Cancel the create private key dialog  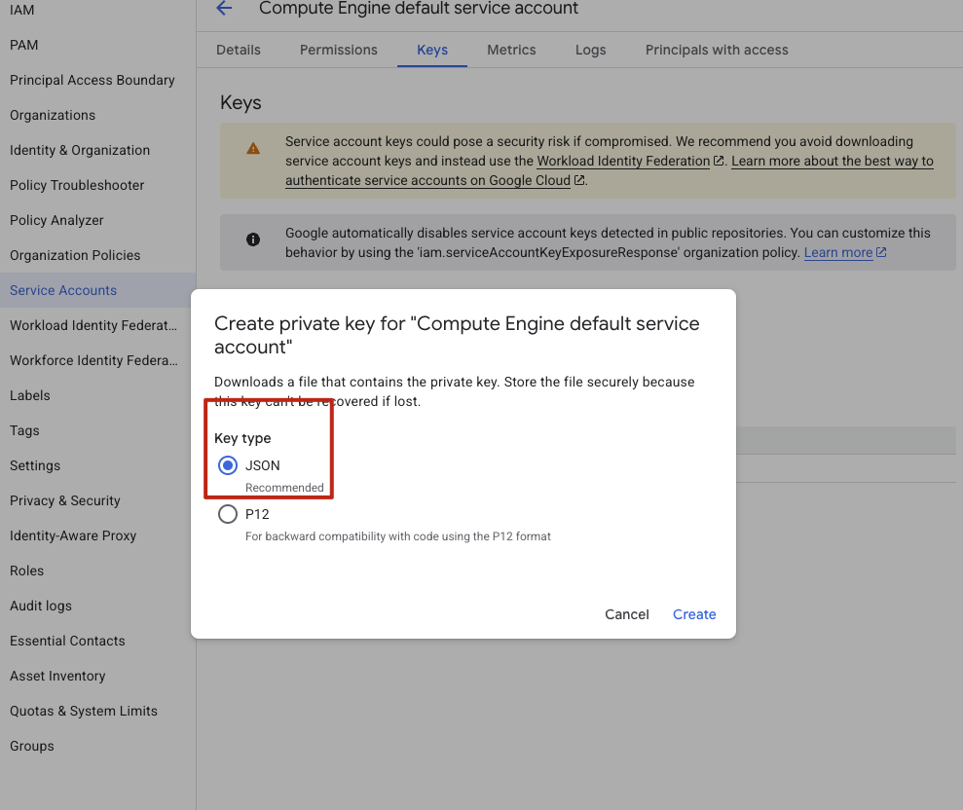(626, 614)
